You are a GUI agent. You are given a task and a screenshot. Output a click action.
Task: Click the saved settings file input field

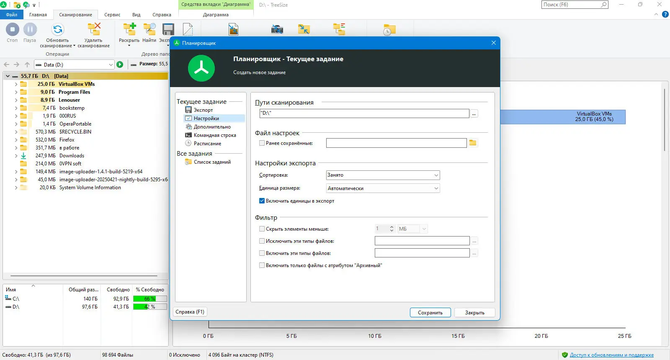tap(396, 143)
